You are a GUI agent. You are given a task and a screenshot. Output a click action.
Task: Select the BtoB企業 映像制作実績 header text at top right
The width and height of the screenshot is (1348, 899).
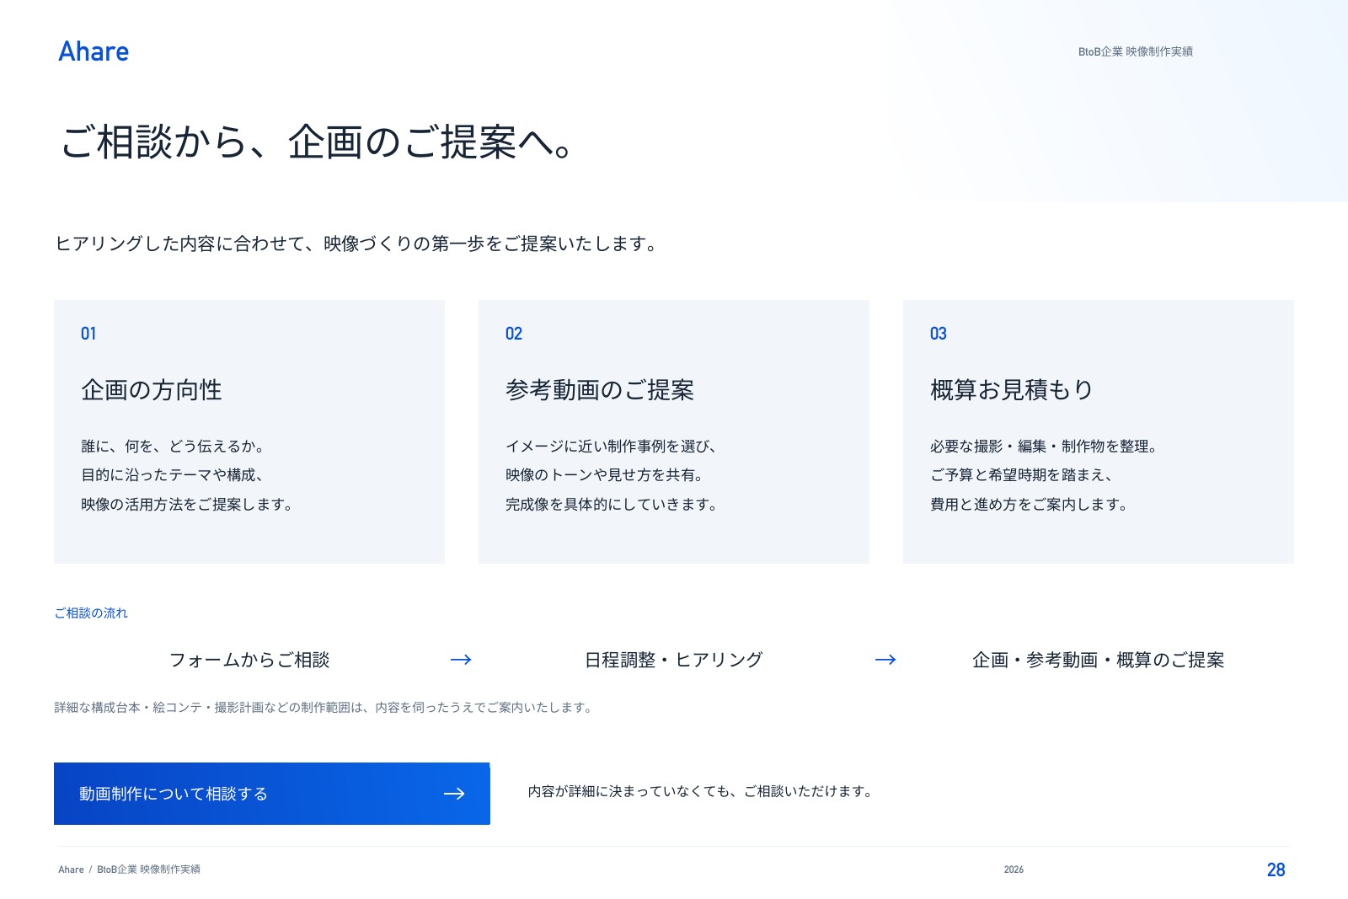[x=1135, y=51]
